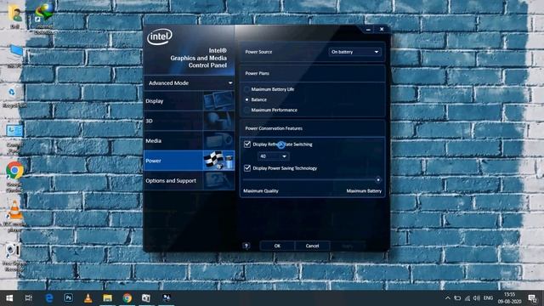
Task: Show hidden system tray icons
Action: pos(448,298)
